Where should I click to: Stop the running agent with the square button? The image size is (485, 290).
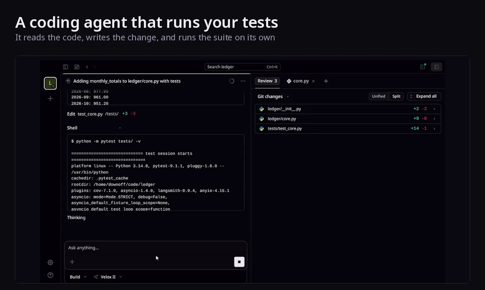point(239,262)
